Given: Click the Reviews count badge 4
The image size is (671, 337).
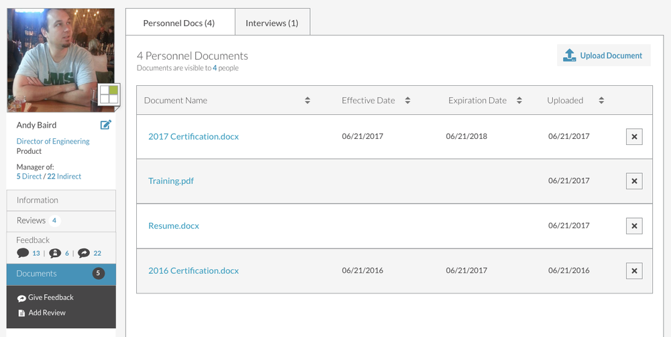Looking at the screenshot, I should click(54, 221).
